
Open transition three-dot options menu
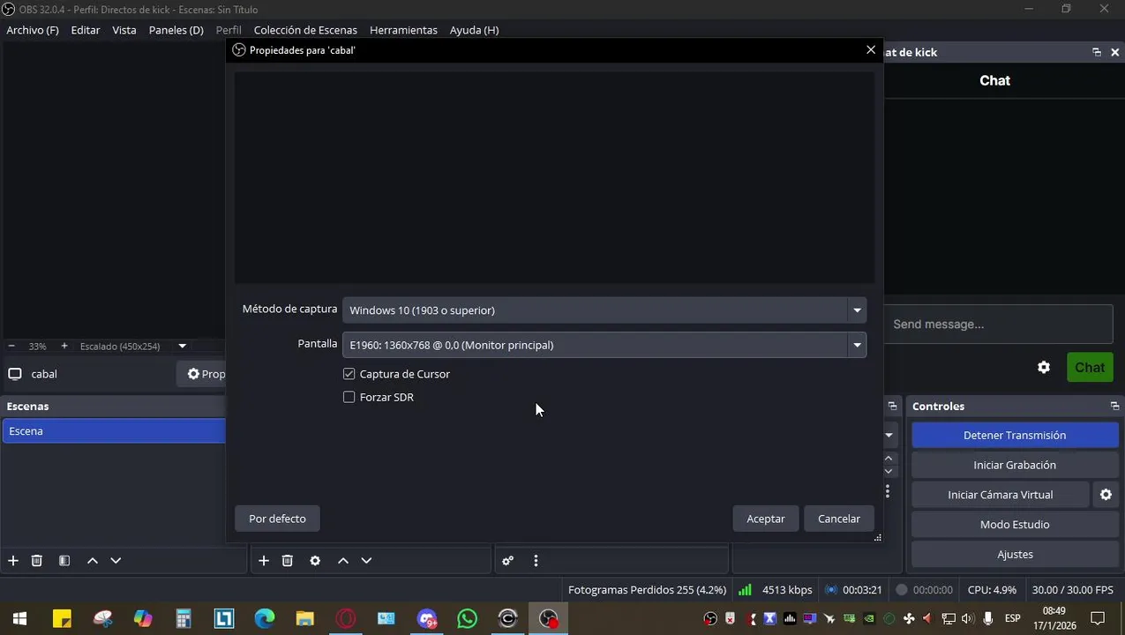[x=888, y=491]
